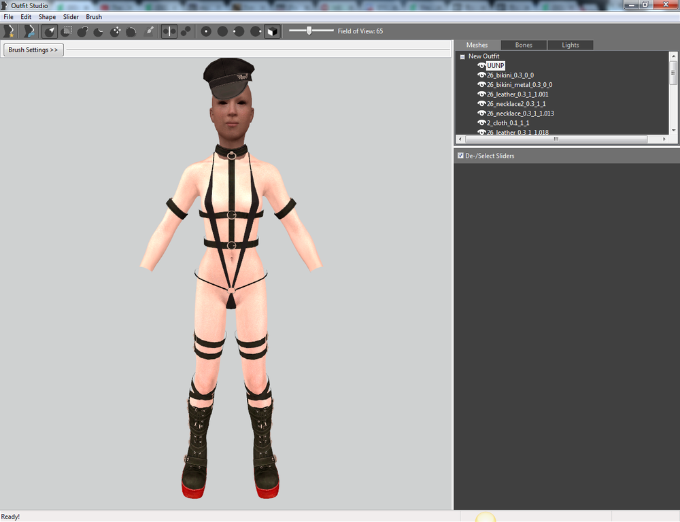Select the Weight Paint brush tool
Screen dimensions: 680x522
tap(148, 31)
